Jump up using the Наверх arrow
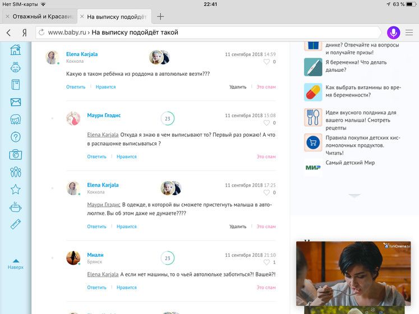This screenshot has width=419, height=314. [16, 264]
